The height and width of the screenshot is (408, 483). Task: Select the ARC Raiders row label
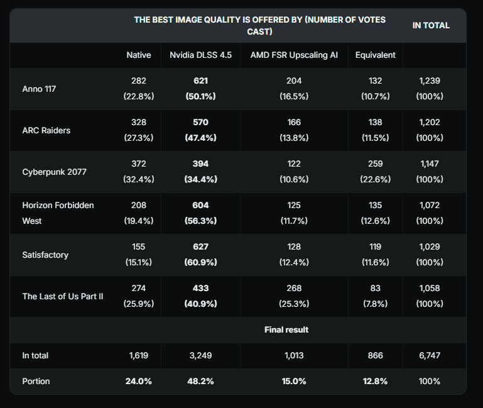coord(46,130)
